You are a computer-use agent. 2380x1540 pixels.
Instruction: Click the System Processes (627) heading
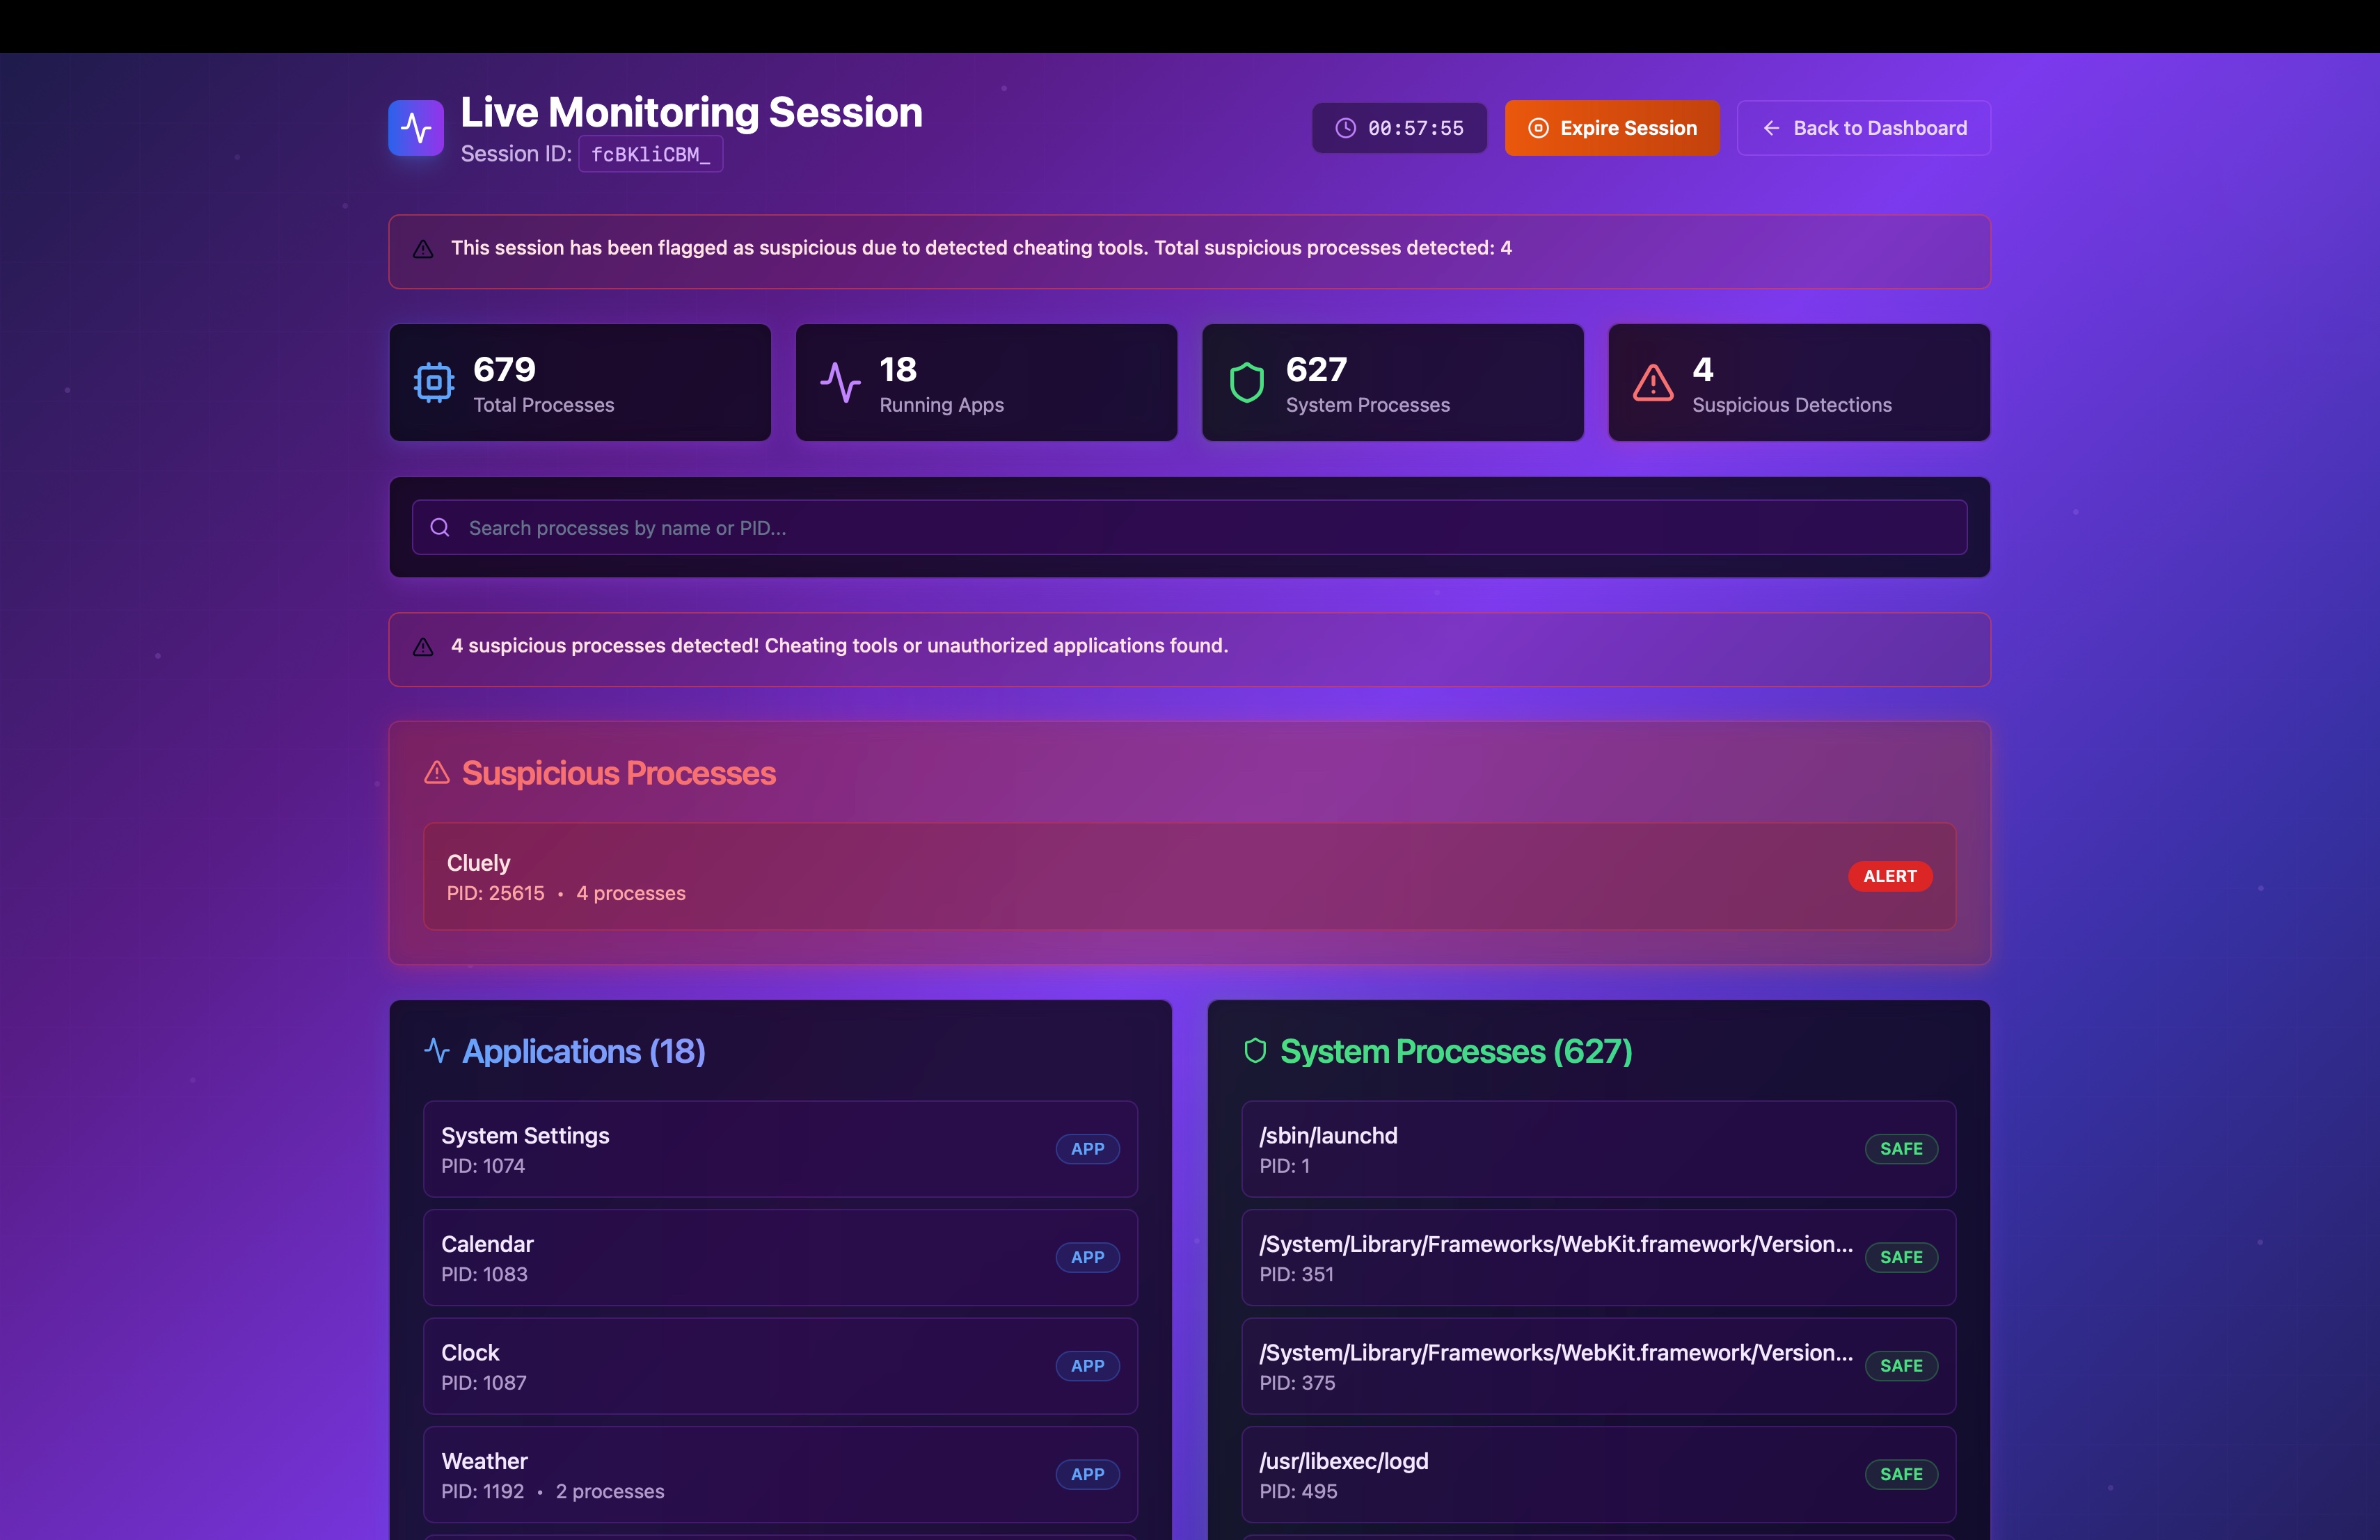click(1456, 1051)
